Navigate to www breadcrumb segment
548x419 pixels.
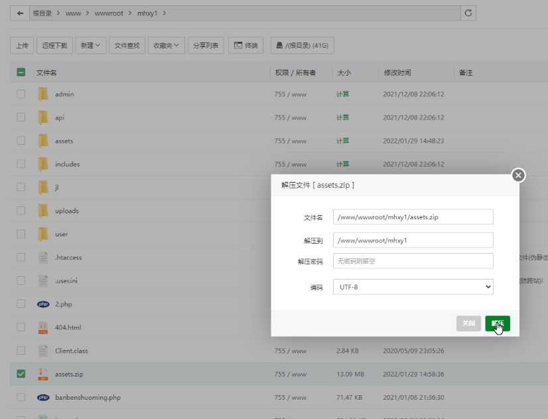click(74, 13)
